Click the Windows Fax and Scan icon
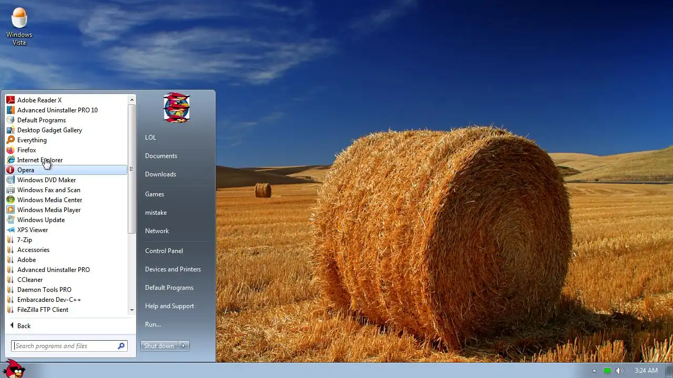This screenshot has height=378, width=673. coord(11,190)
